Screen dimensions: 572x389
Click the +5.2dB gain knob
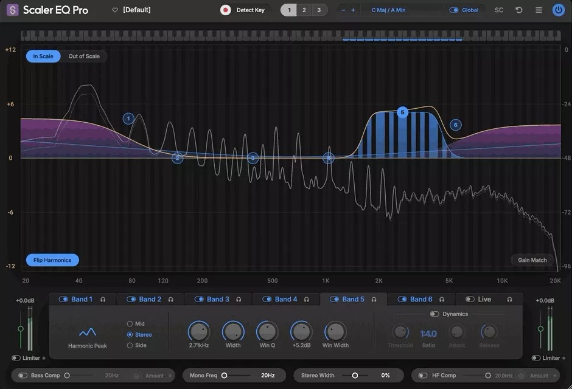click(301, 331)
